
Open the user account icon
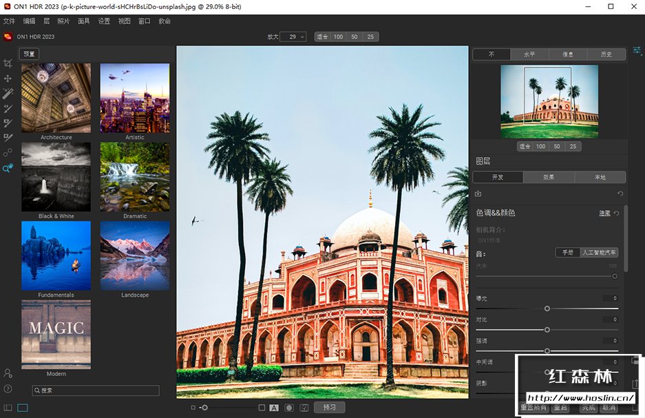pos(8,373)
